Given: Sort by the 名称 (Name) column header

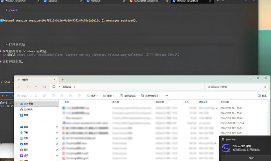Looking at the screenshot, I should [x=67, y=102].
